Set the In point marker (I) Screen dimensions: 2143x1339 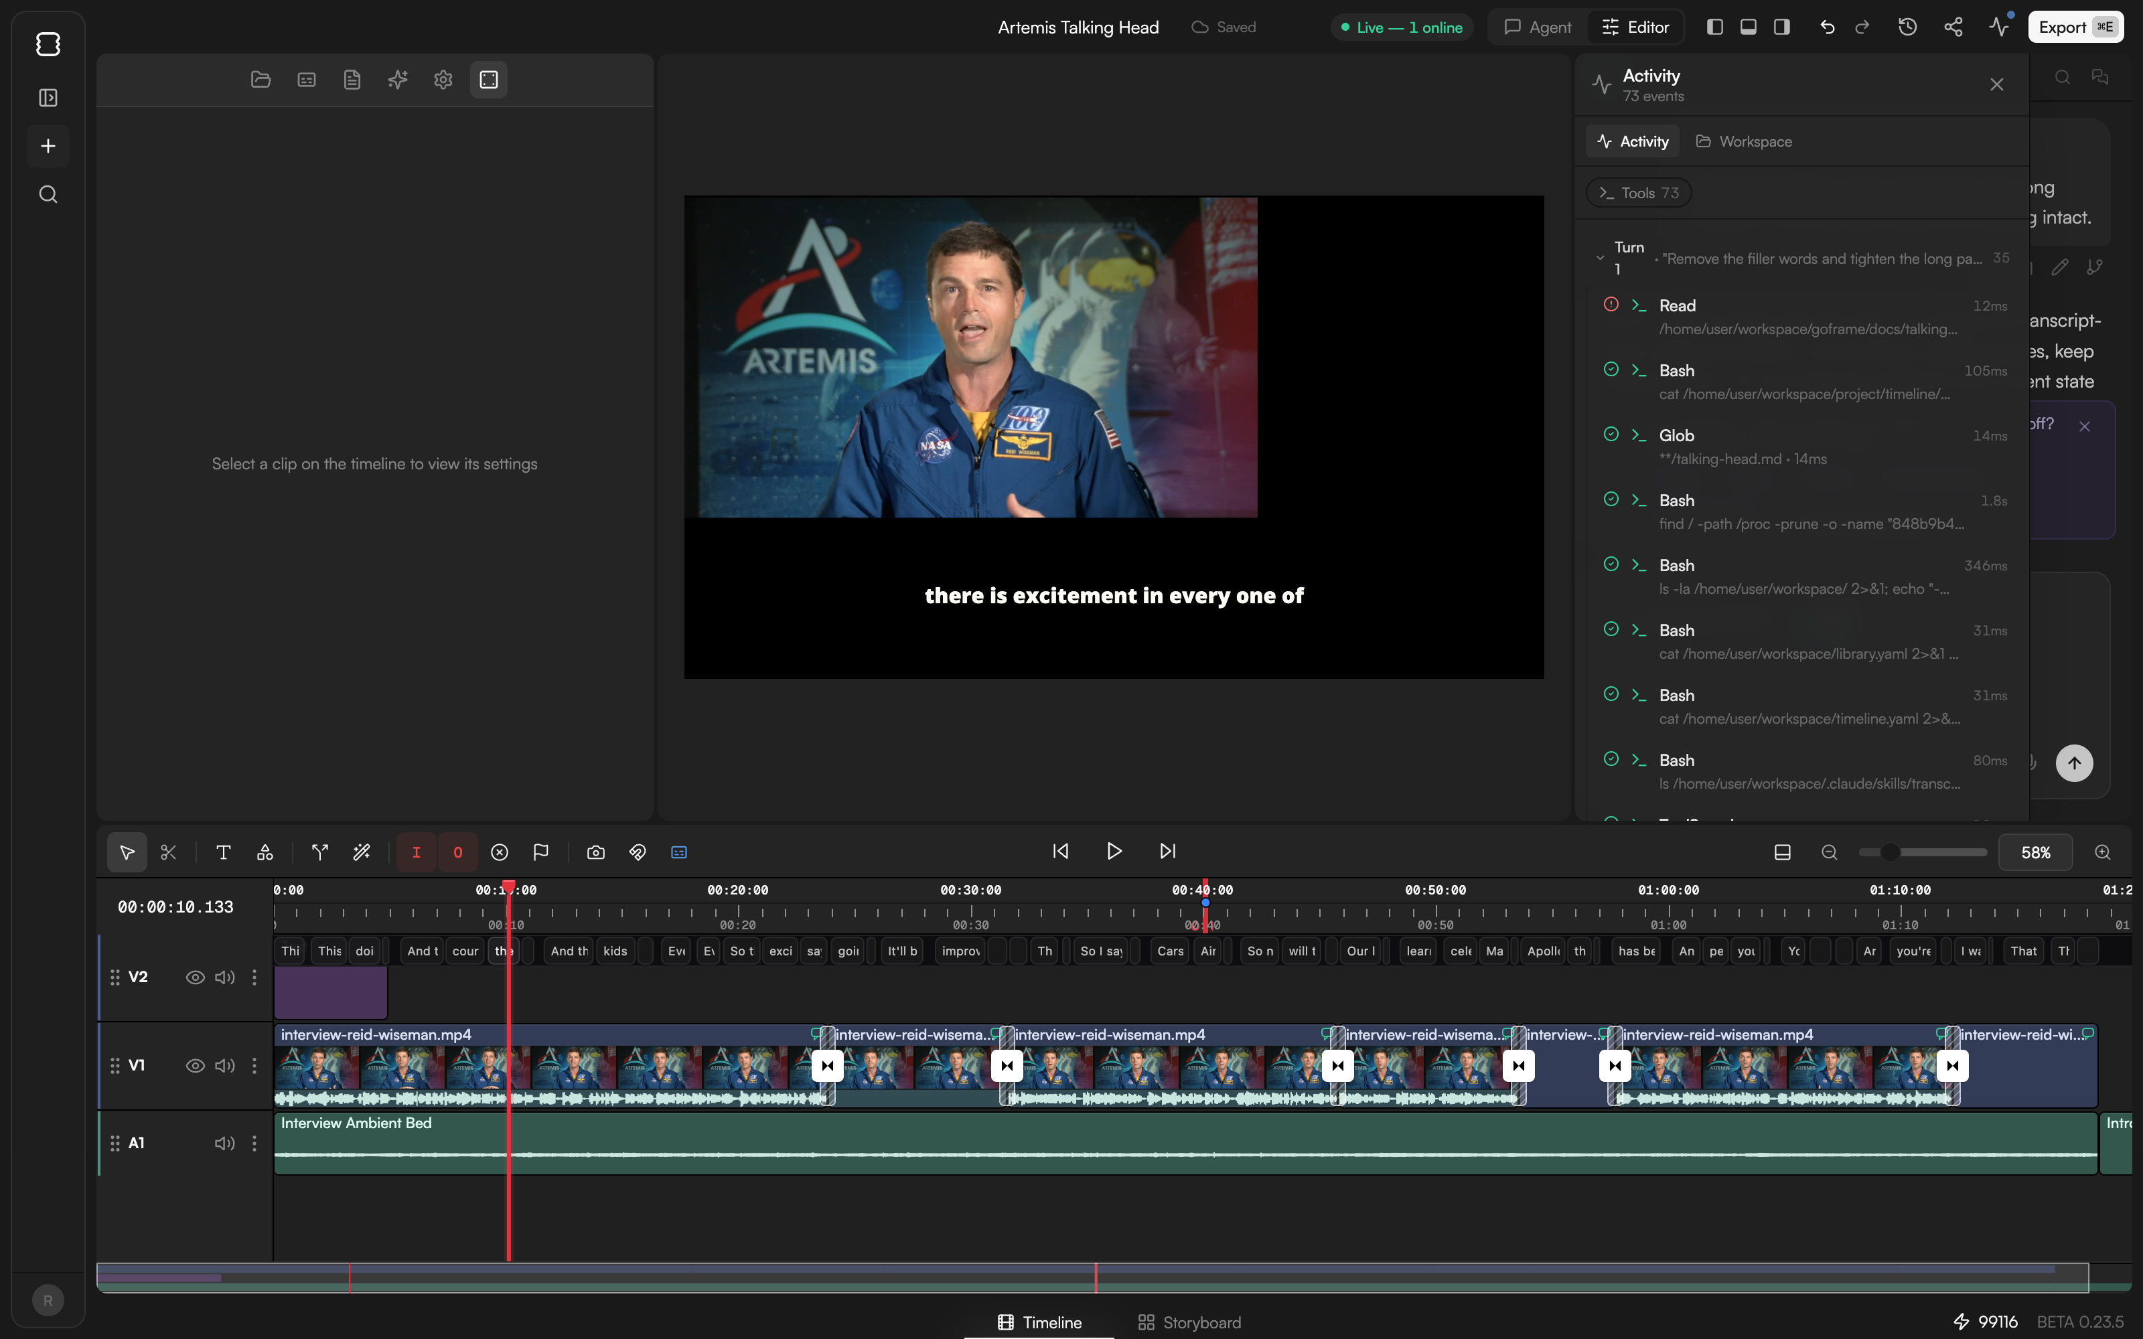pyautogui.click(x=416, y=852)
